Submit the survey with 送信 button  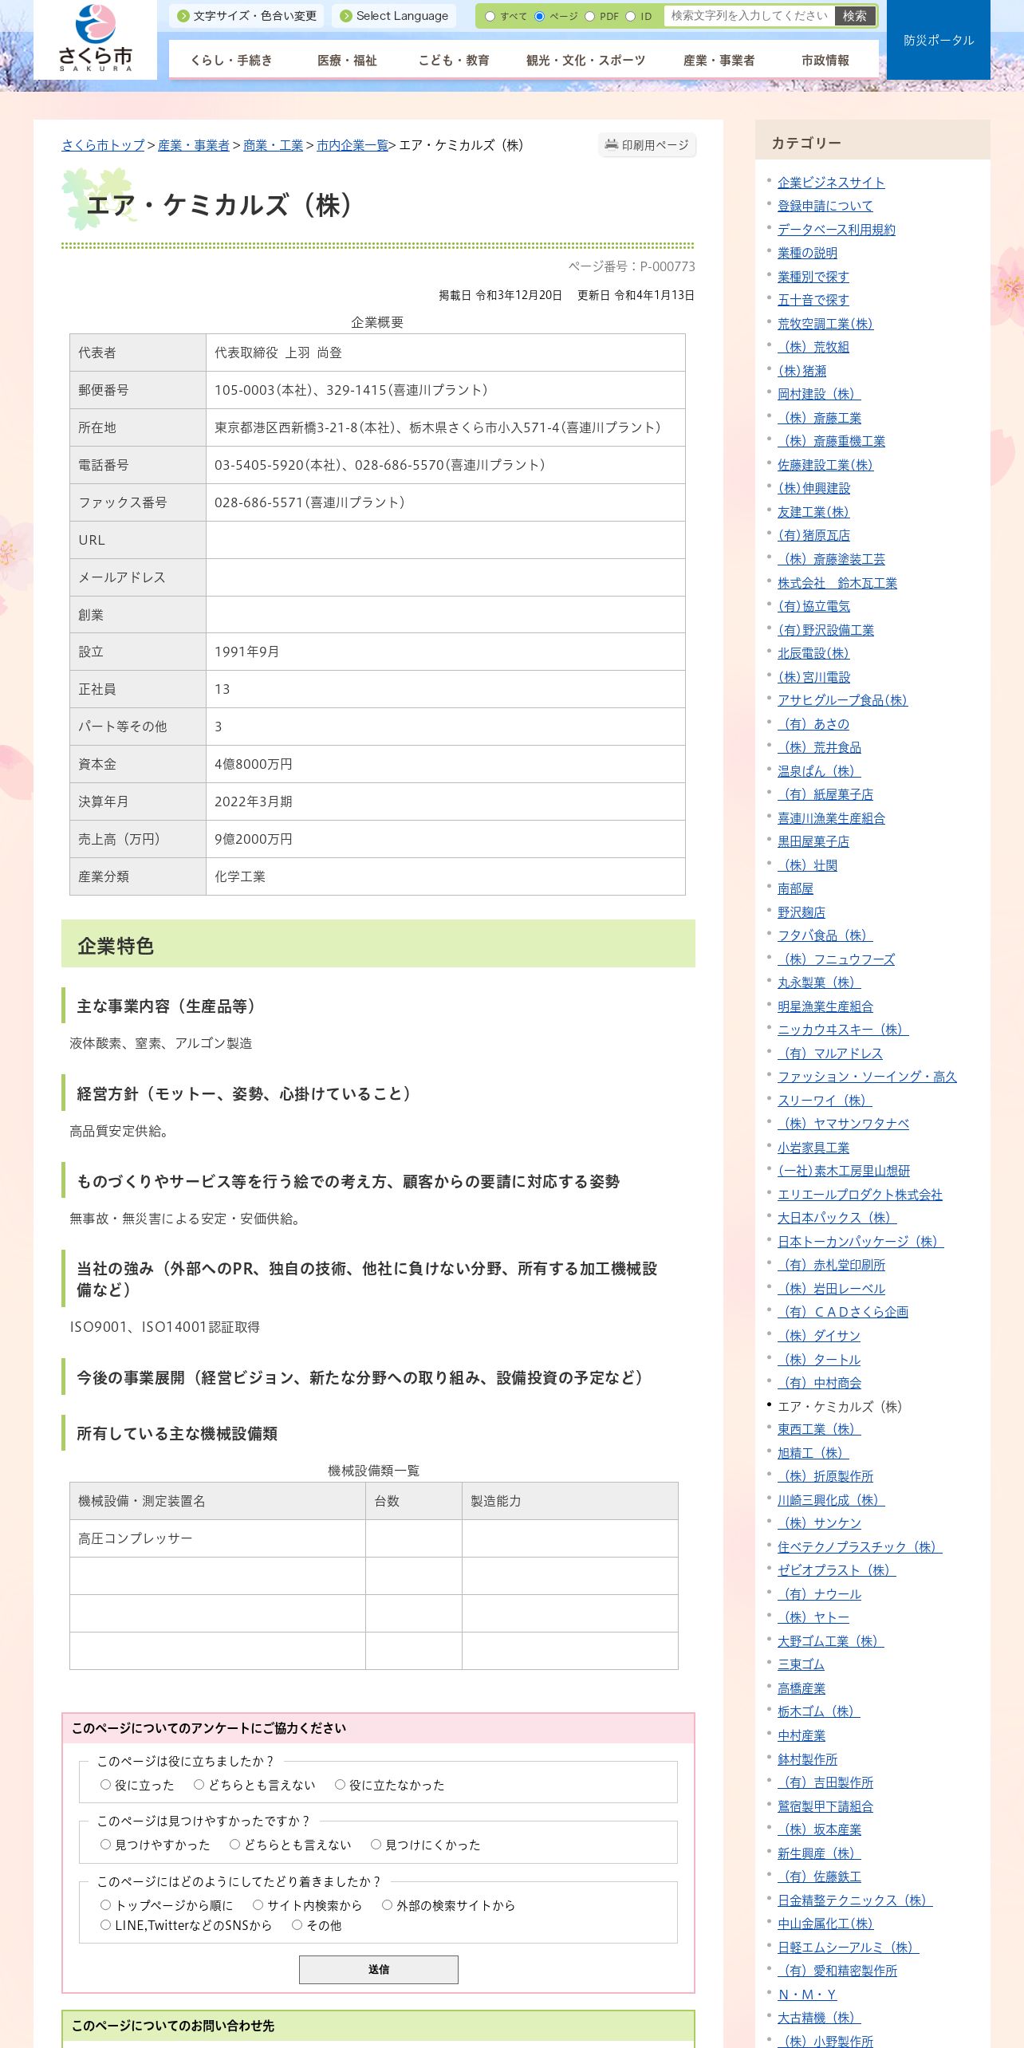(x=379, y=1969)
